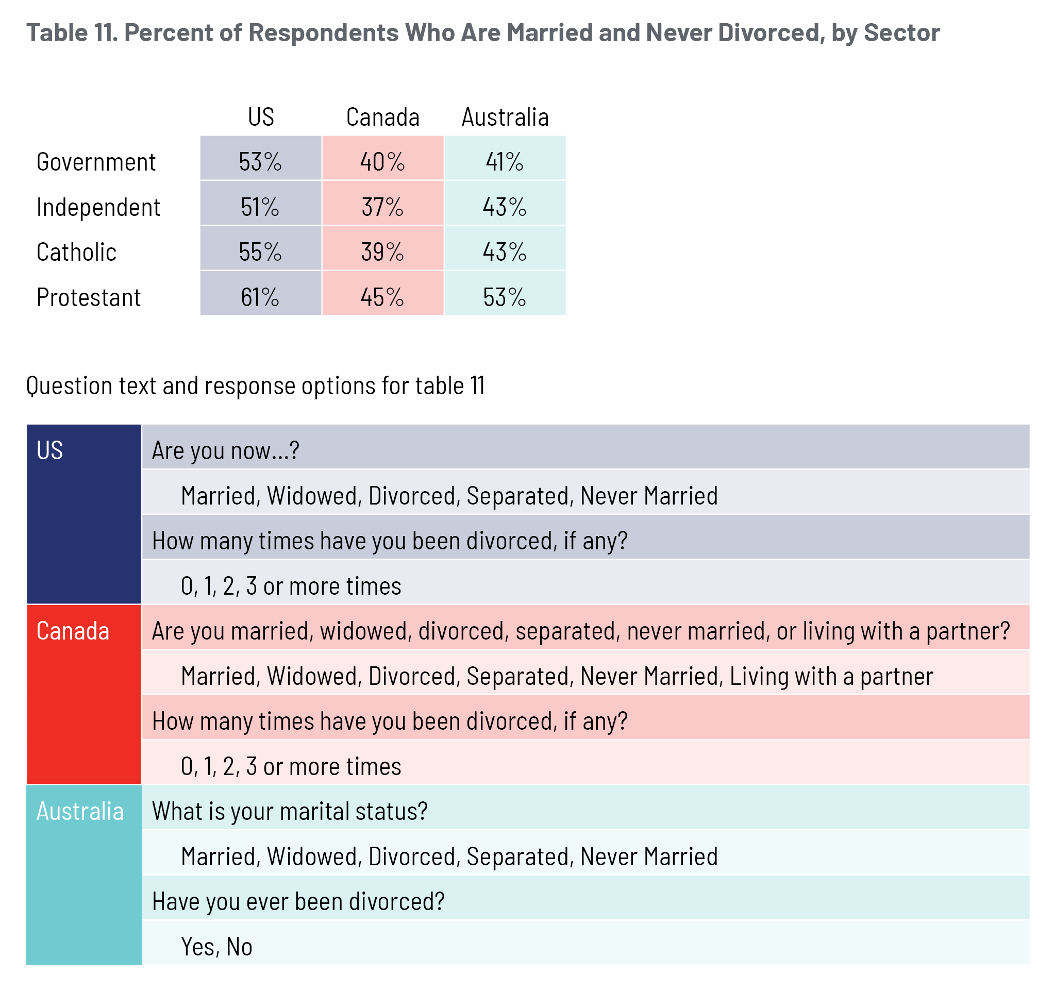Click the "What is your marital status?" row
Viewport: 1054px width, 991px height.
585,812
